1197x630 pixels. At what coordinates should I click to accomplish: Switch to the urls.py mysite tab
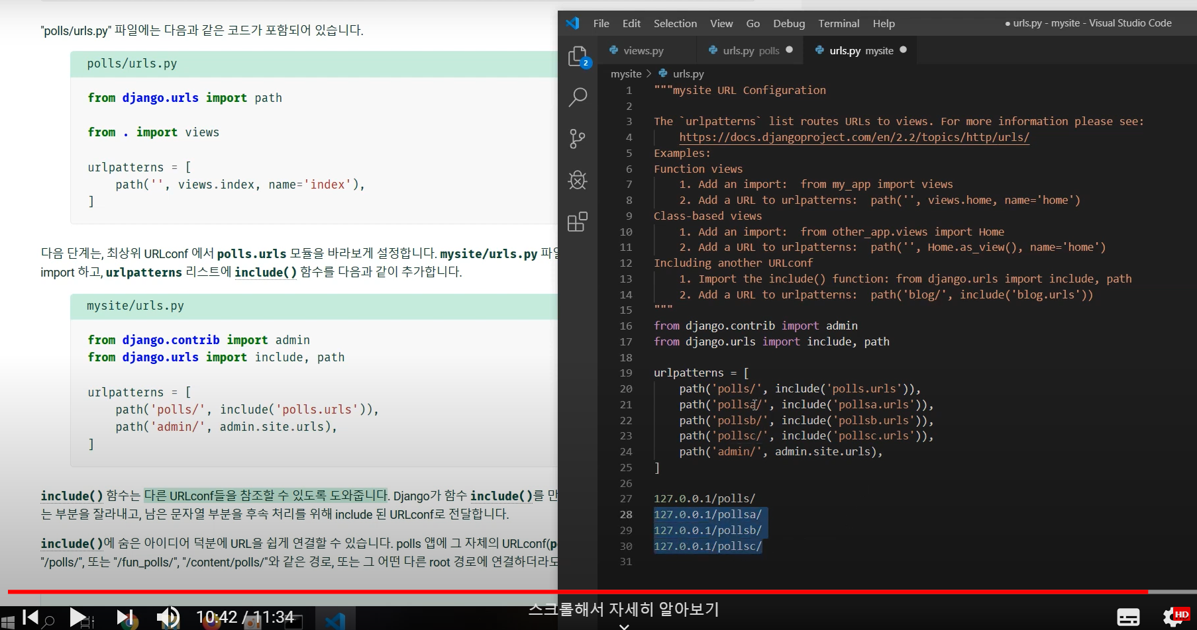point(860,50)
